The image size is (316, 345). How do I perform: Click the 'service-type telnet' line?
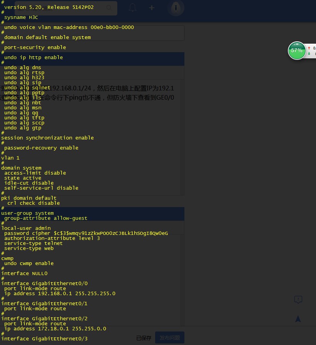pos(34,243)
